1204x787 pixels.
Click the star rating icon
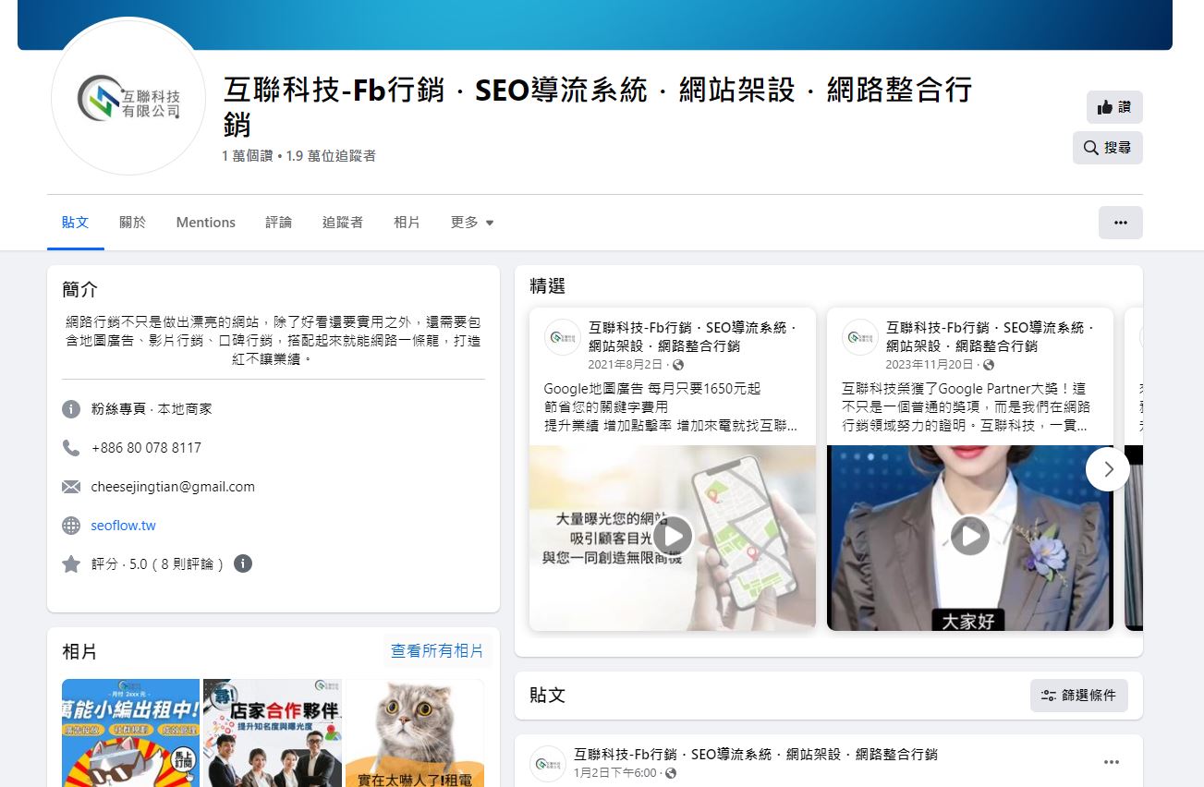[x=71, y=563]
